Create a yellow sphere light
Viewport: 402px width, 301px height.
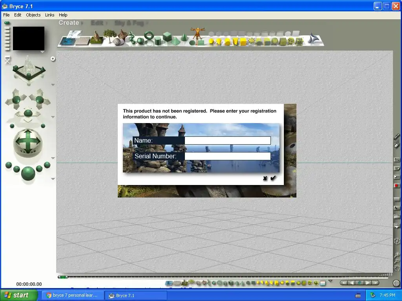point(211,42)
